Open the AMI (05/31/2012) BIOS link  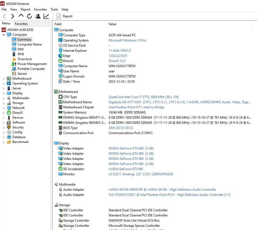click(121, 128)
